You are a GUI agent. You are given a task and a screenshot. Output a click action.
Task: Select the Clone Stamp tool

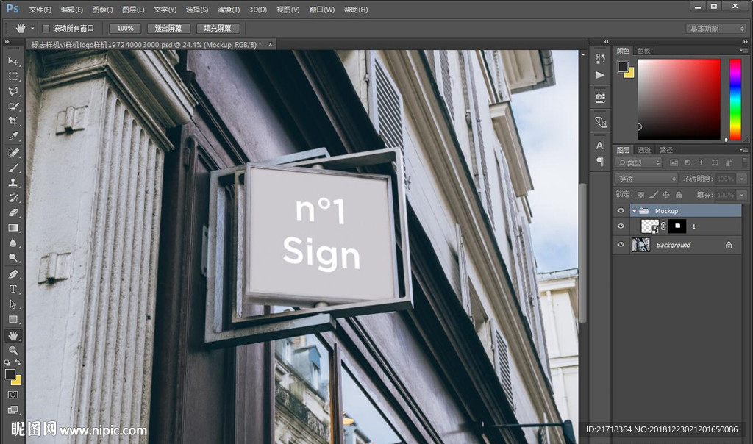(13, 182)
